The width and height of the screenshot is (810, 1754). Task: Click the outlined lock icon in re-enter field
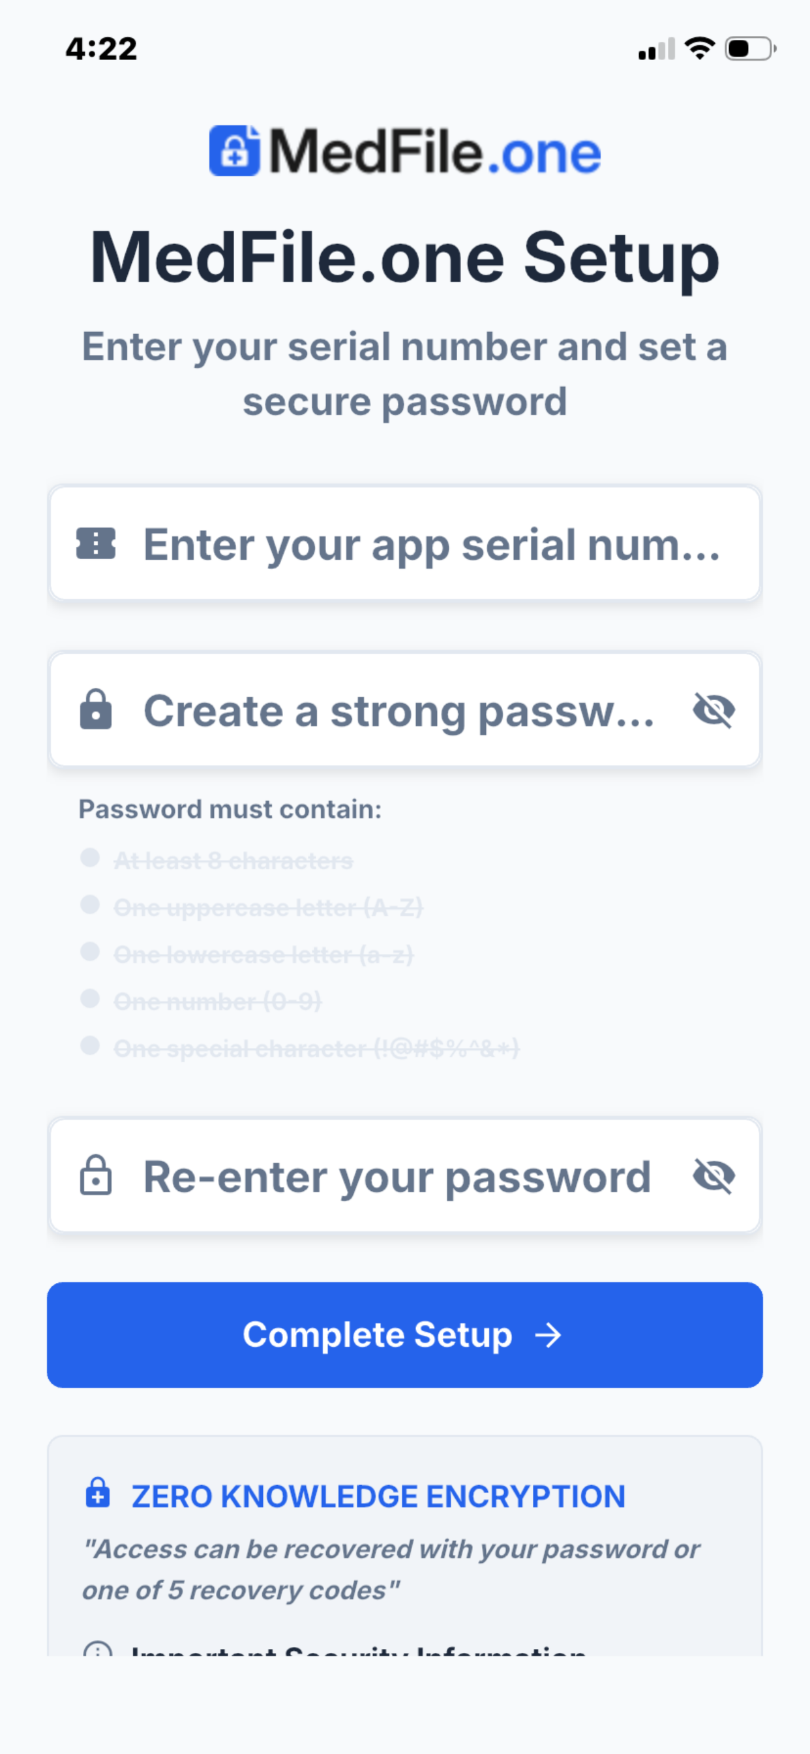click(96, 1175)
